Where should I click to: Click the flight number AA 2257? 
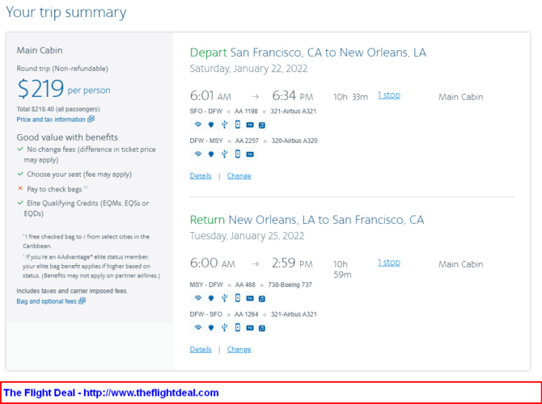(x=247, y=141)
